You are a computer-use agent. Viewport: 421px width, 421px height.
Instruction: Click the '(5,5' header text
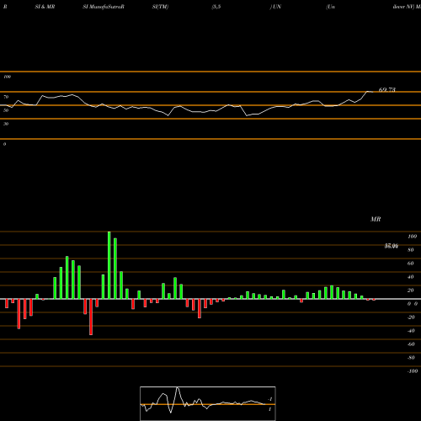pos(216,7)
